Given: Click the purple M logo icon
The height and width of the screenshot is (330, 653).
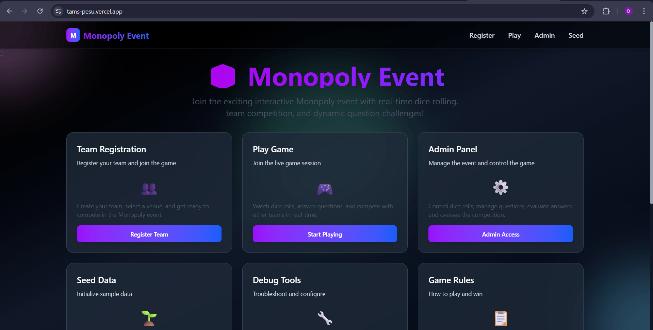Looking at the screenshot, I should tap(73, 35).
